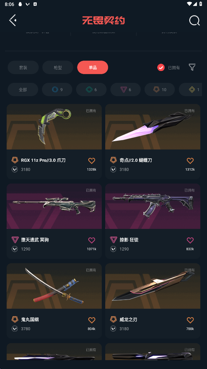Open search with the magnifier icon
Screen dimensions: 207x369
195,20
